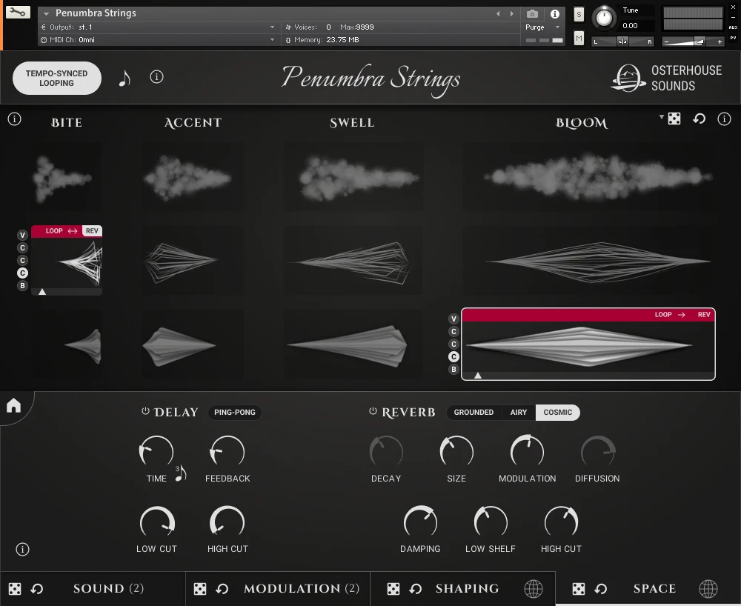
Task: Reset SHAPING tab with its undo icon
Action: click(x=416, y=588)
